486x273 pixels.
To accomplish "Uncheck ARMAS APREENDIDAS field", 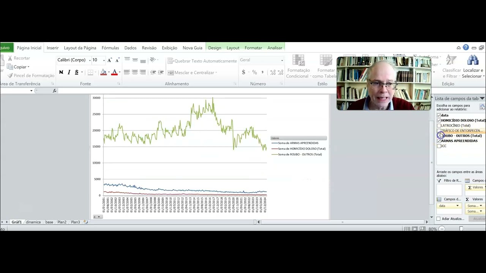I will pyautogui.click(x=439, y=141).
